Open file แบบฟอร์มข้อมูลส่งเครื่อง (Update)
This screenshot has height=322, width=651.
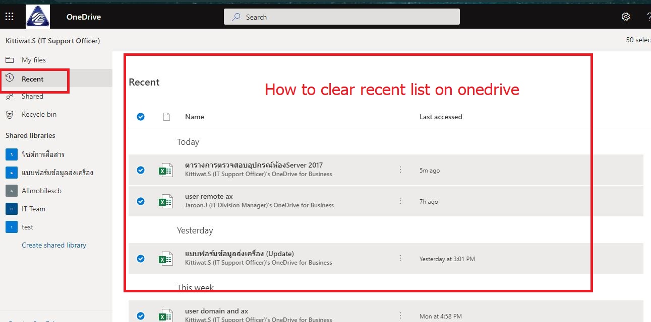tap(240, 254)
